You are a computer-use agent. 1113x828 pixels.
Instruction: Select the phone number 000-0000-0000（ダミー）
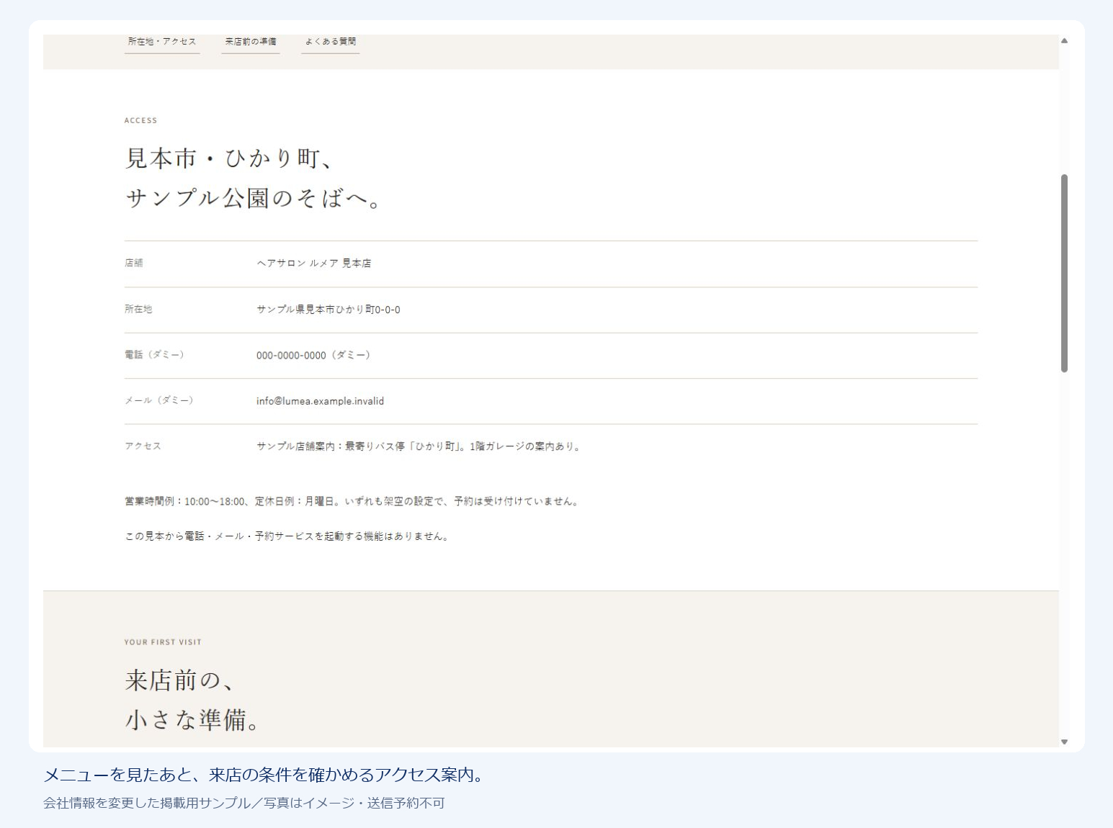coord(313,355)
